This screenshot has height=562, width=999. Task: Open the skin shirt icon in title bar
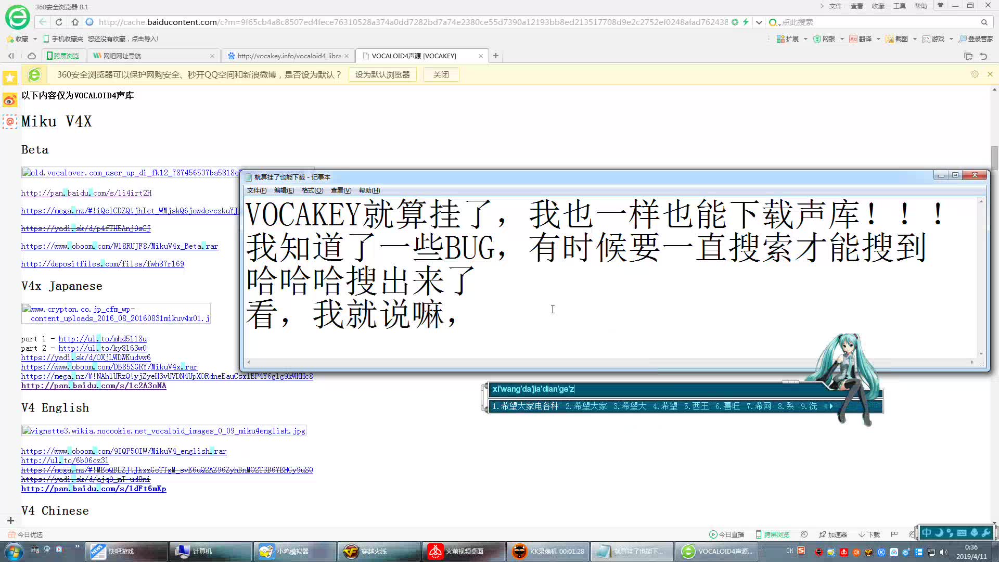point(940,5)
